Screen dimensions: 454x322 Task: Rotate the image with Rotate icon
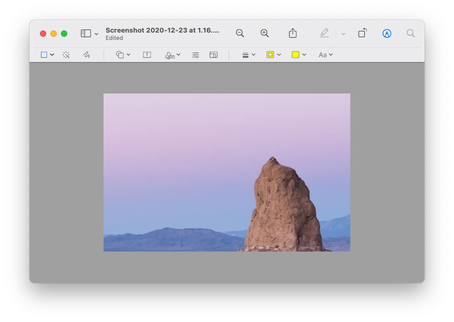pyautogui.click(x=362, y=33)
